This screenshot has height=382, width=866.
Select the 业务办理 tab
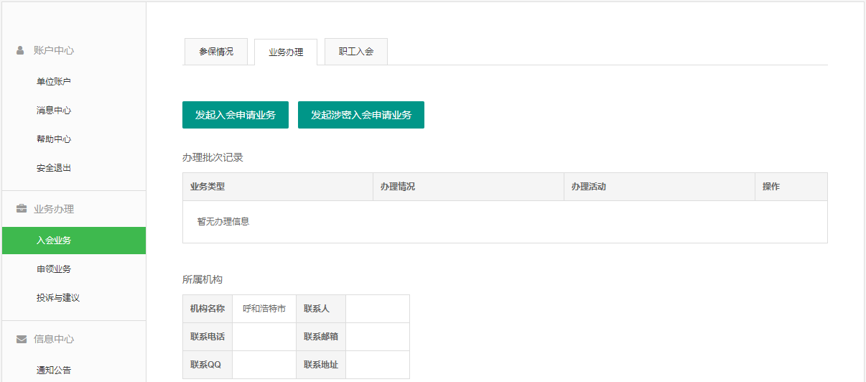point(286,52)
